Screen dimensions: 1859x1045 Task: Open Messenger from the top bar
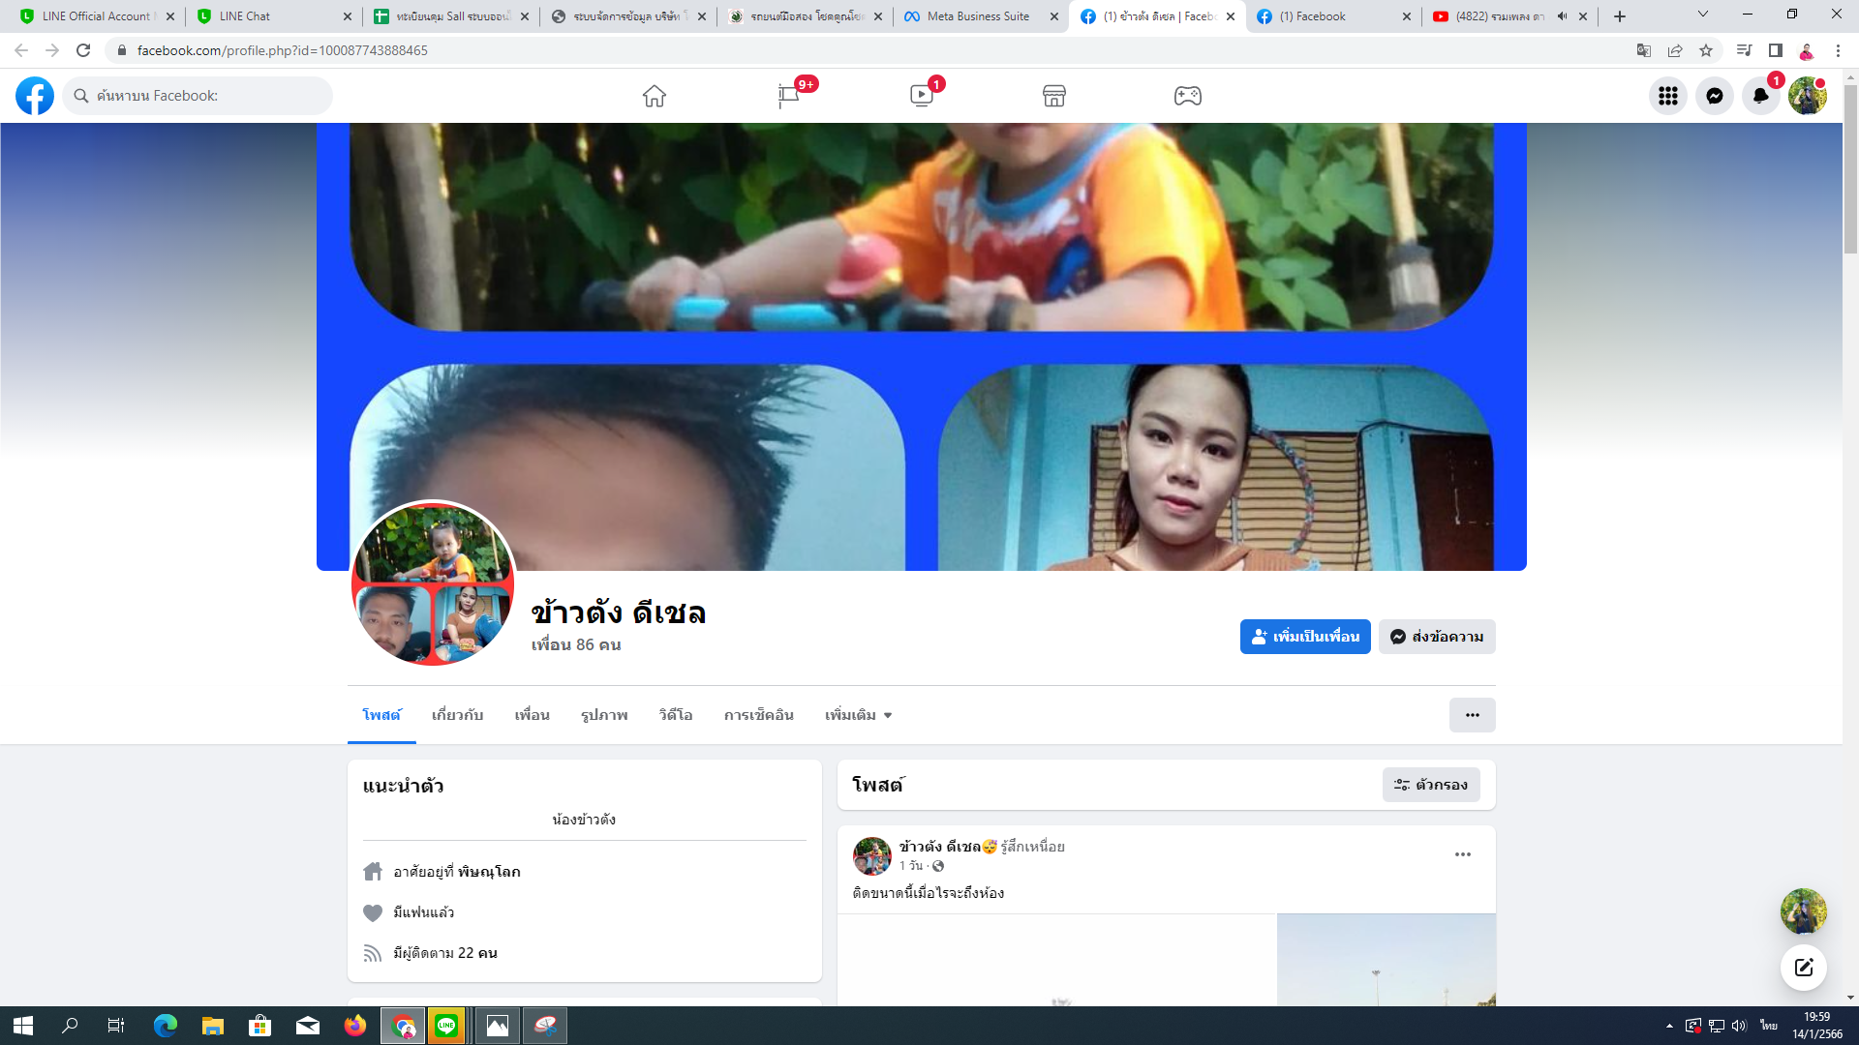pyautogui.click(x=1714, y=96)
